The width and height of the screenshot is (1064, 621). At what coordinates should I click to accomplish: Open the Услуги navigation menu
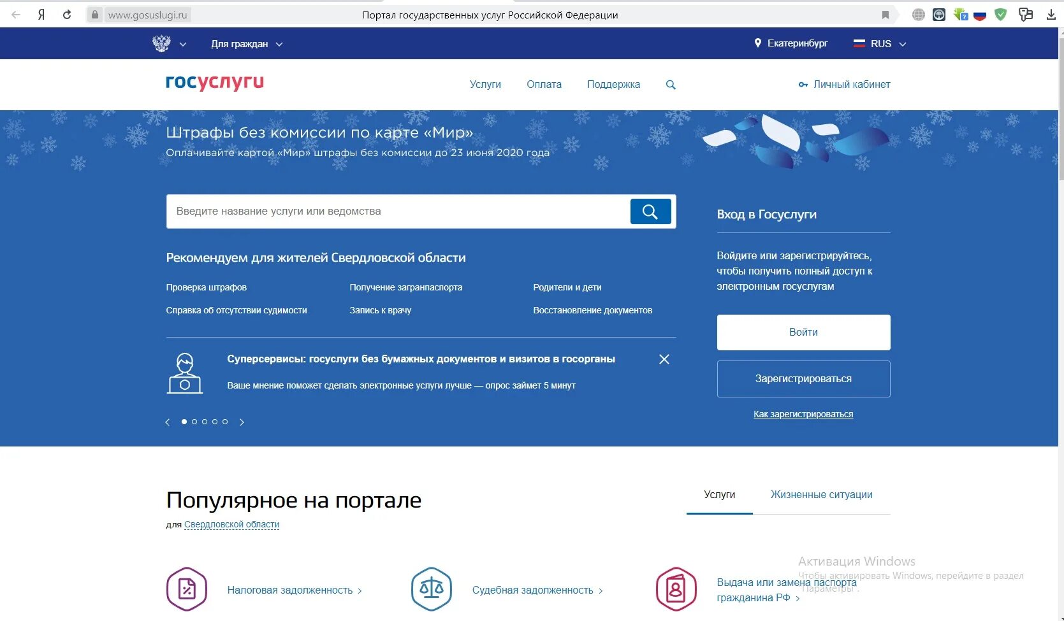point(485,85)
